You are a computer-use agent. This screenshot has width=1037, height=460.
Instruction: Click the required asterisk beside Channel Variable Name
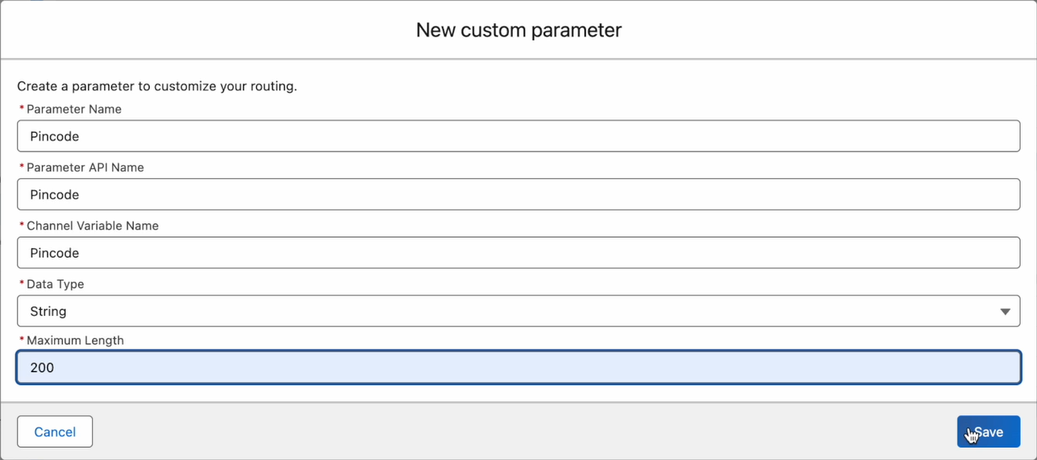click(21, 226)
